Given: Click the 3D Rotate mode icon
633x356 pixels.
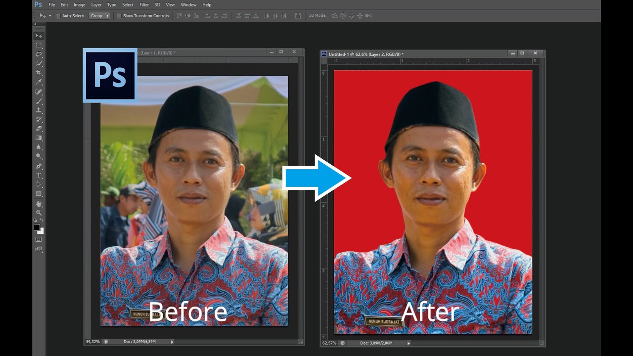Looking at the screenshot, I should click(x=334, y=16).
